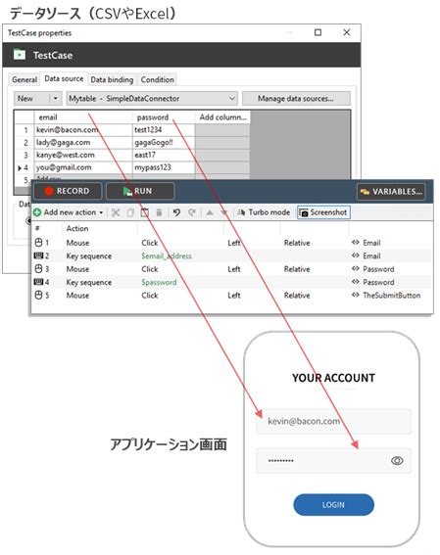Click the cut scissors icon in toolbar

click(x=116, y=212)
